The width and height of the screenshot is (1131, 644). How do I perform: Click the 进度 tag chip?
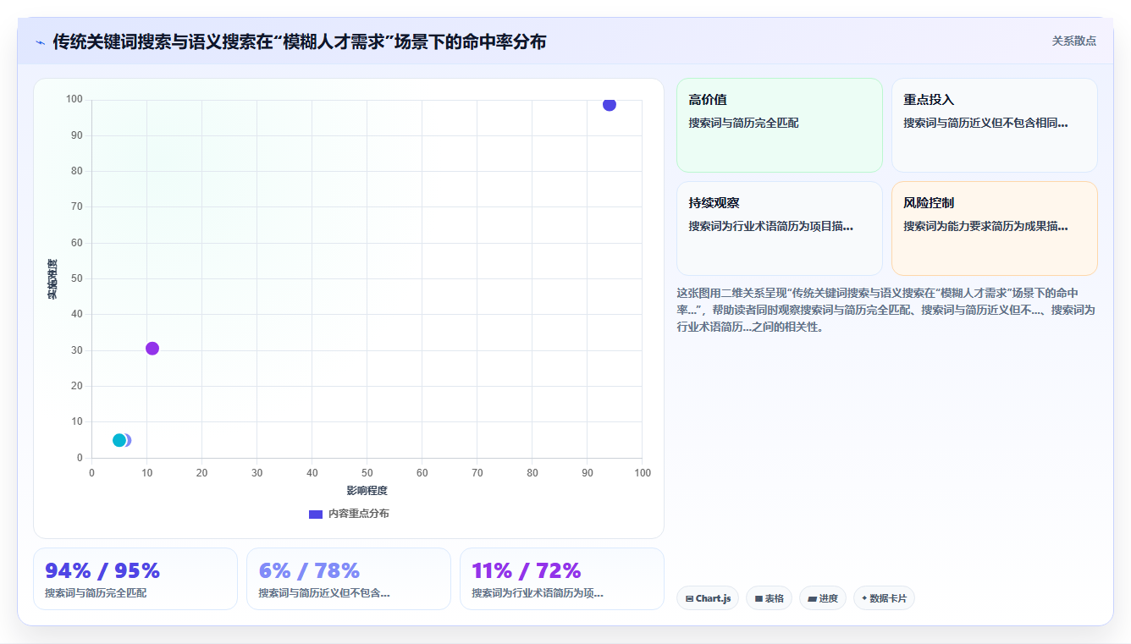point(823,598)
